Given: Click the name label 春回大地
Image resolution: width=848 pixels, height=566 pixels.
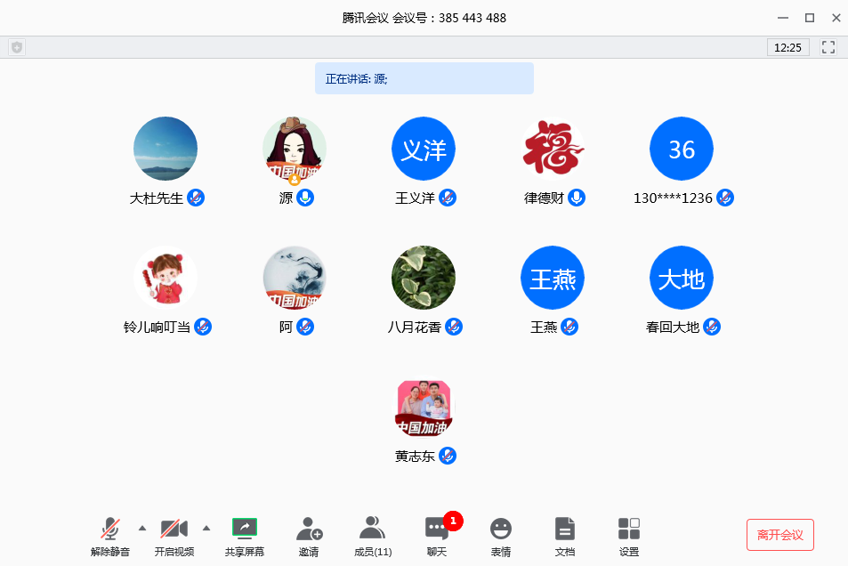Looking at the screenshot, I should point(673,327).
